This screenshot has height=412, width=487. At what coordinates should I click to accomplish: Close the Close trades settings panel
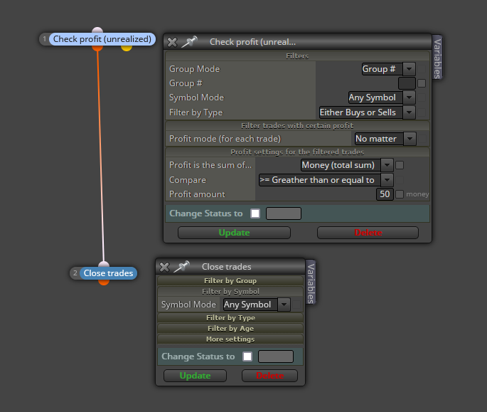[x=164, y=267]
